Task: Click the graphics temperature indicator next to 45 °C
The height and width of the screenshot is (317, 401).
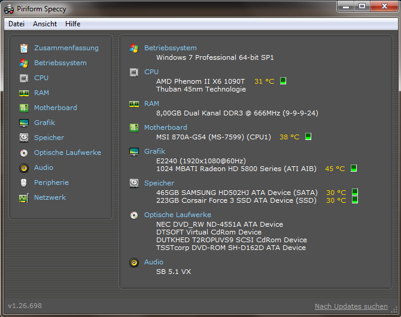Action: pyautogui.click(x=354, y=168)
